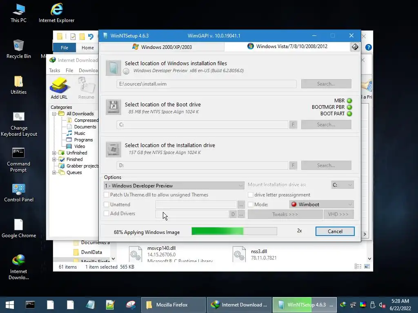
Task: Launch Command Prompt desktop shortcut
Action: (18, 160)
